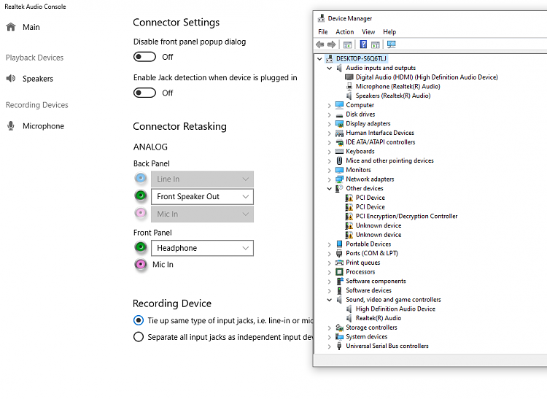Click PCI Encryption/Decryption Controller warning icon
547x399 pixels.
tap(349, 216)
